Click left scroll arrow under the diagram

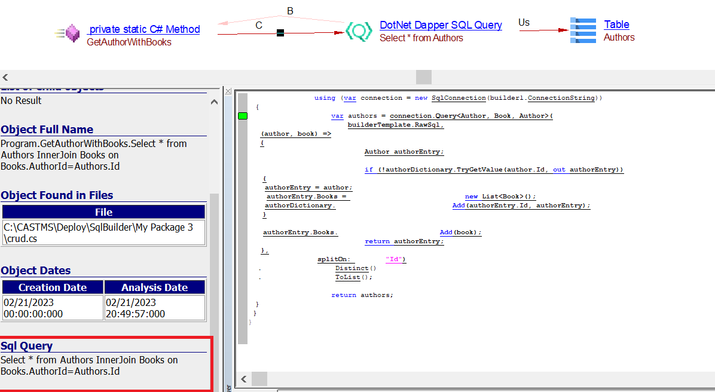[5, 77]
